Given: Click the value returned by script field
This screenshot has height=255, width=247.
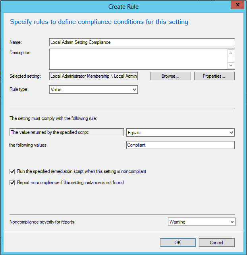Looking at the screenshot, I should point(66,133).
